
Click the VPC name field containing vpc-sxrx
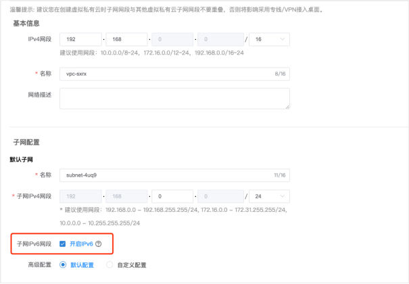[174, 72]
